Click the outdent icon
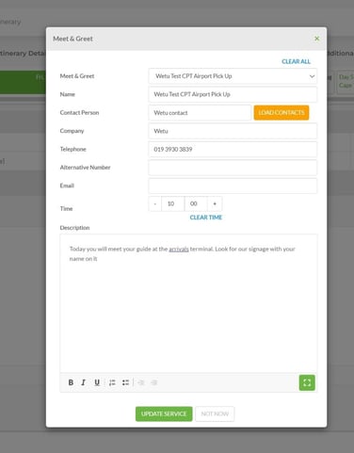 click(x=141, y=382)
